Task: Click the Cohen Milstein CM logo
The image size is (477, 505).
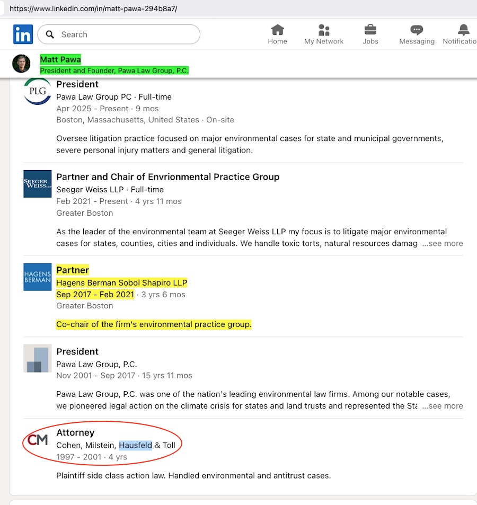Action: (x=38, y=440)
